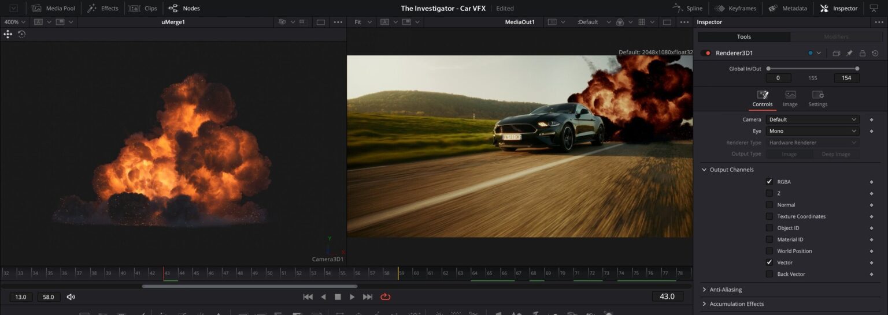Jump to the first frame
This screenshot has width=888, height=315.
tap(308, 297)
